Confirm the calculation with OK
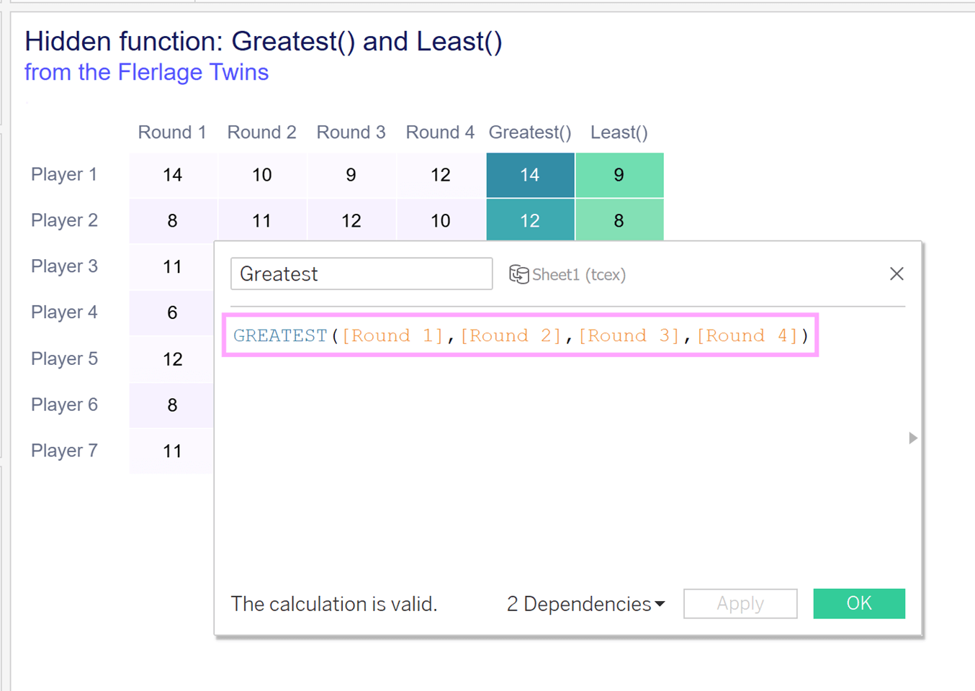 (x=859, y=603)
